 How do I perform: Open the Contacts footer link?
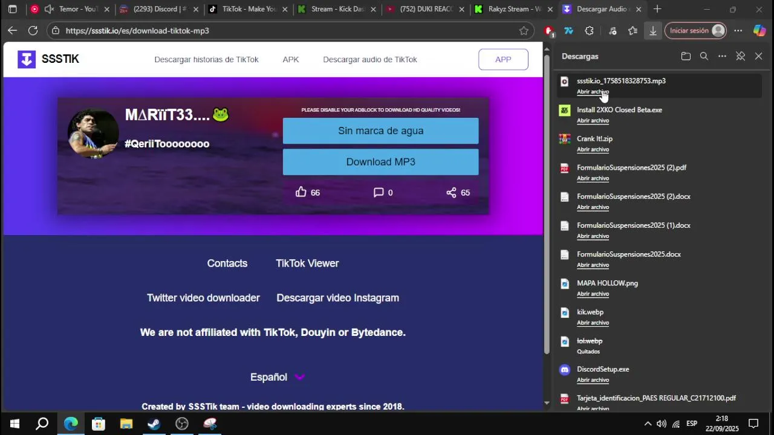(x=227, y=263)
